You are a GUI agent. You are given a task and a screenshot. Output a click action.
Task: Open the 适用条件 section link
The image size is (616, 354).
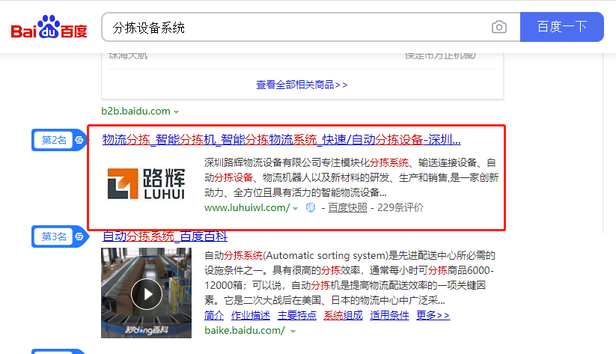(x=390, y=315)
